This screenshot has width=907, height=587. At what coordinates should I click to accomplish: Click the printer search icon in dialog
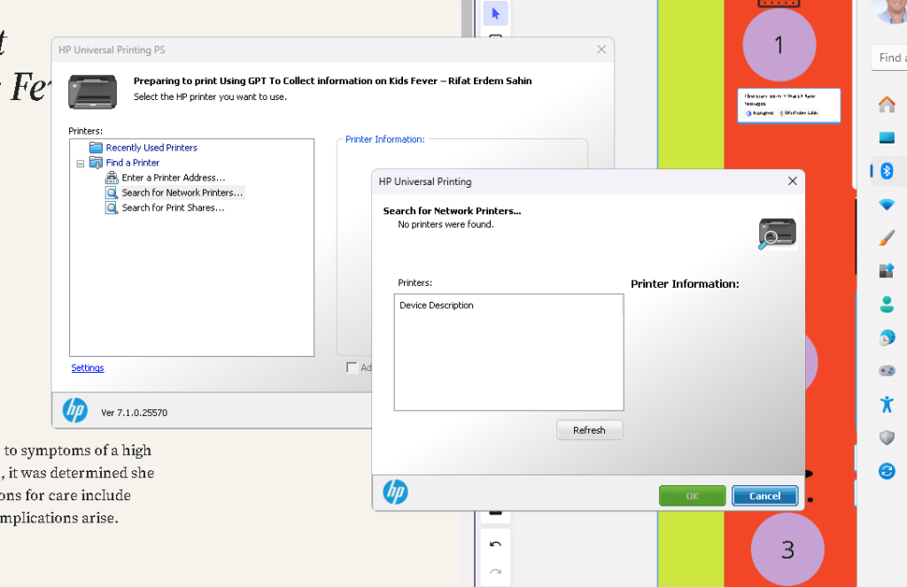[x=778, y=234]
